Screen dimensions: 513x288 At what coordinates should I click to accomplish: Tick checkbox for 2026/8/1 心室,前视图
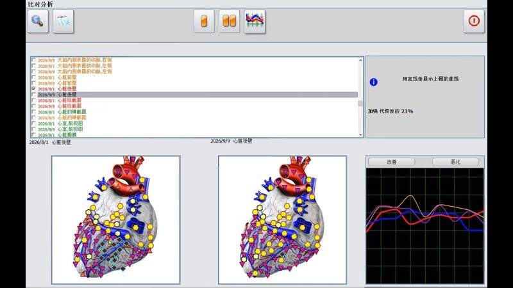[33, 124]
